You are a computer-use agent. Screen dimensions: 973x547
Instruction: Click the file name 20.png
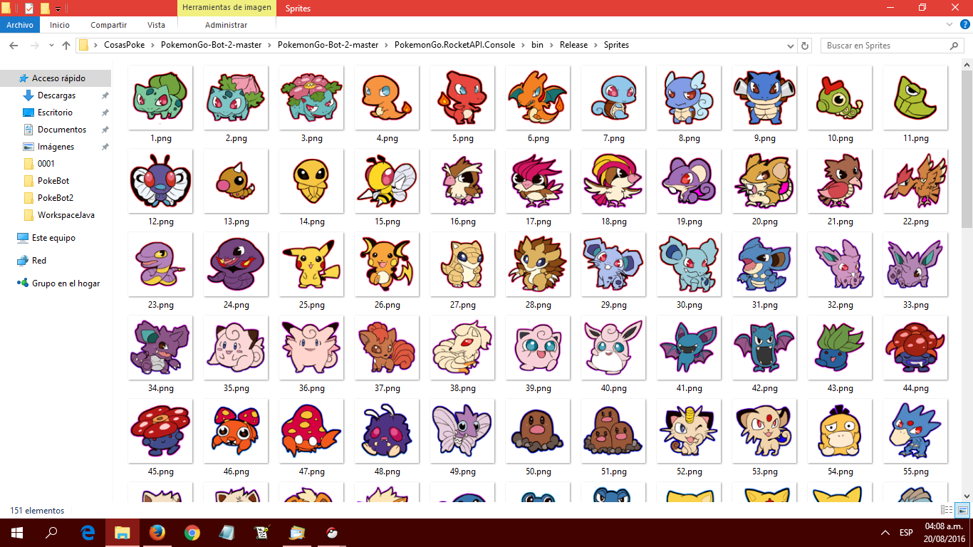764,222
